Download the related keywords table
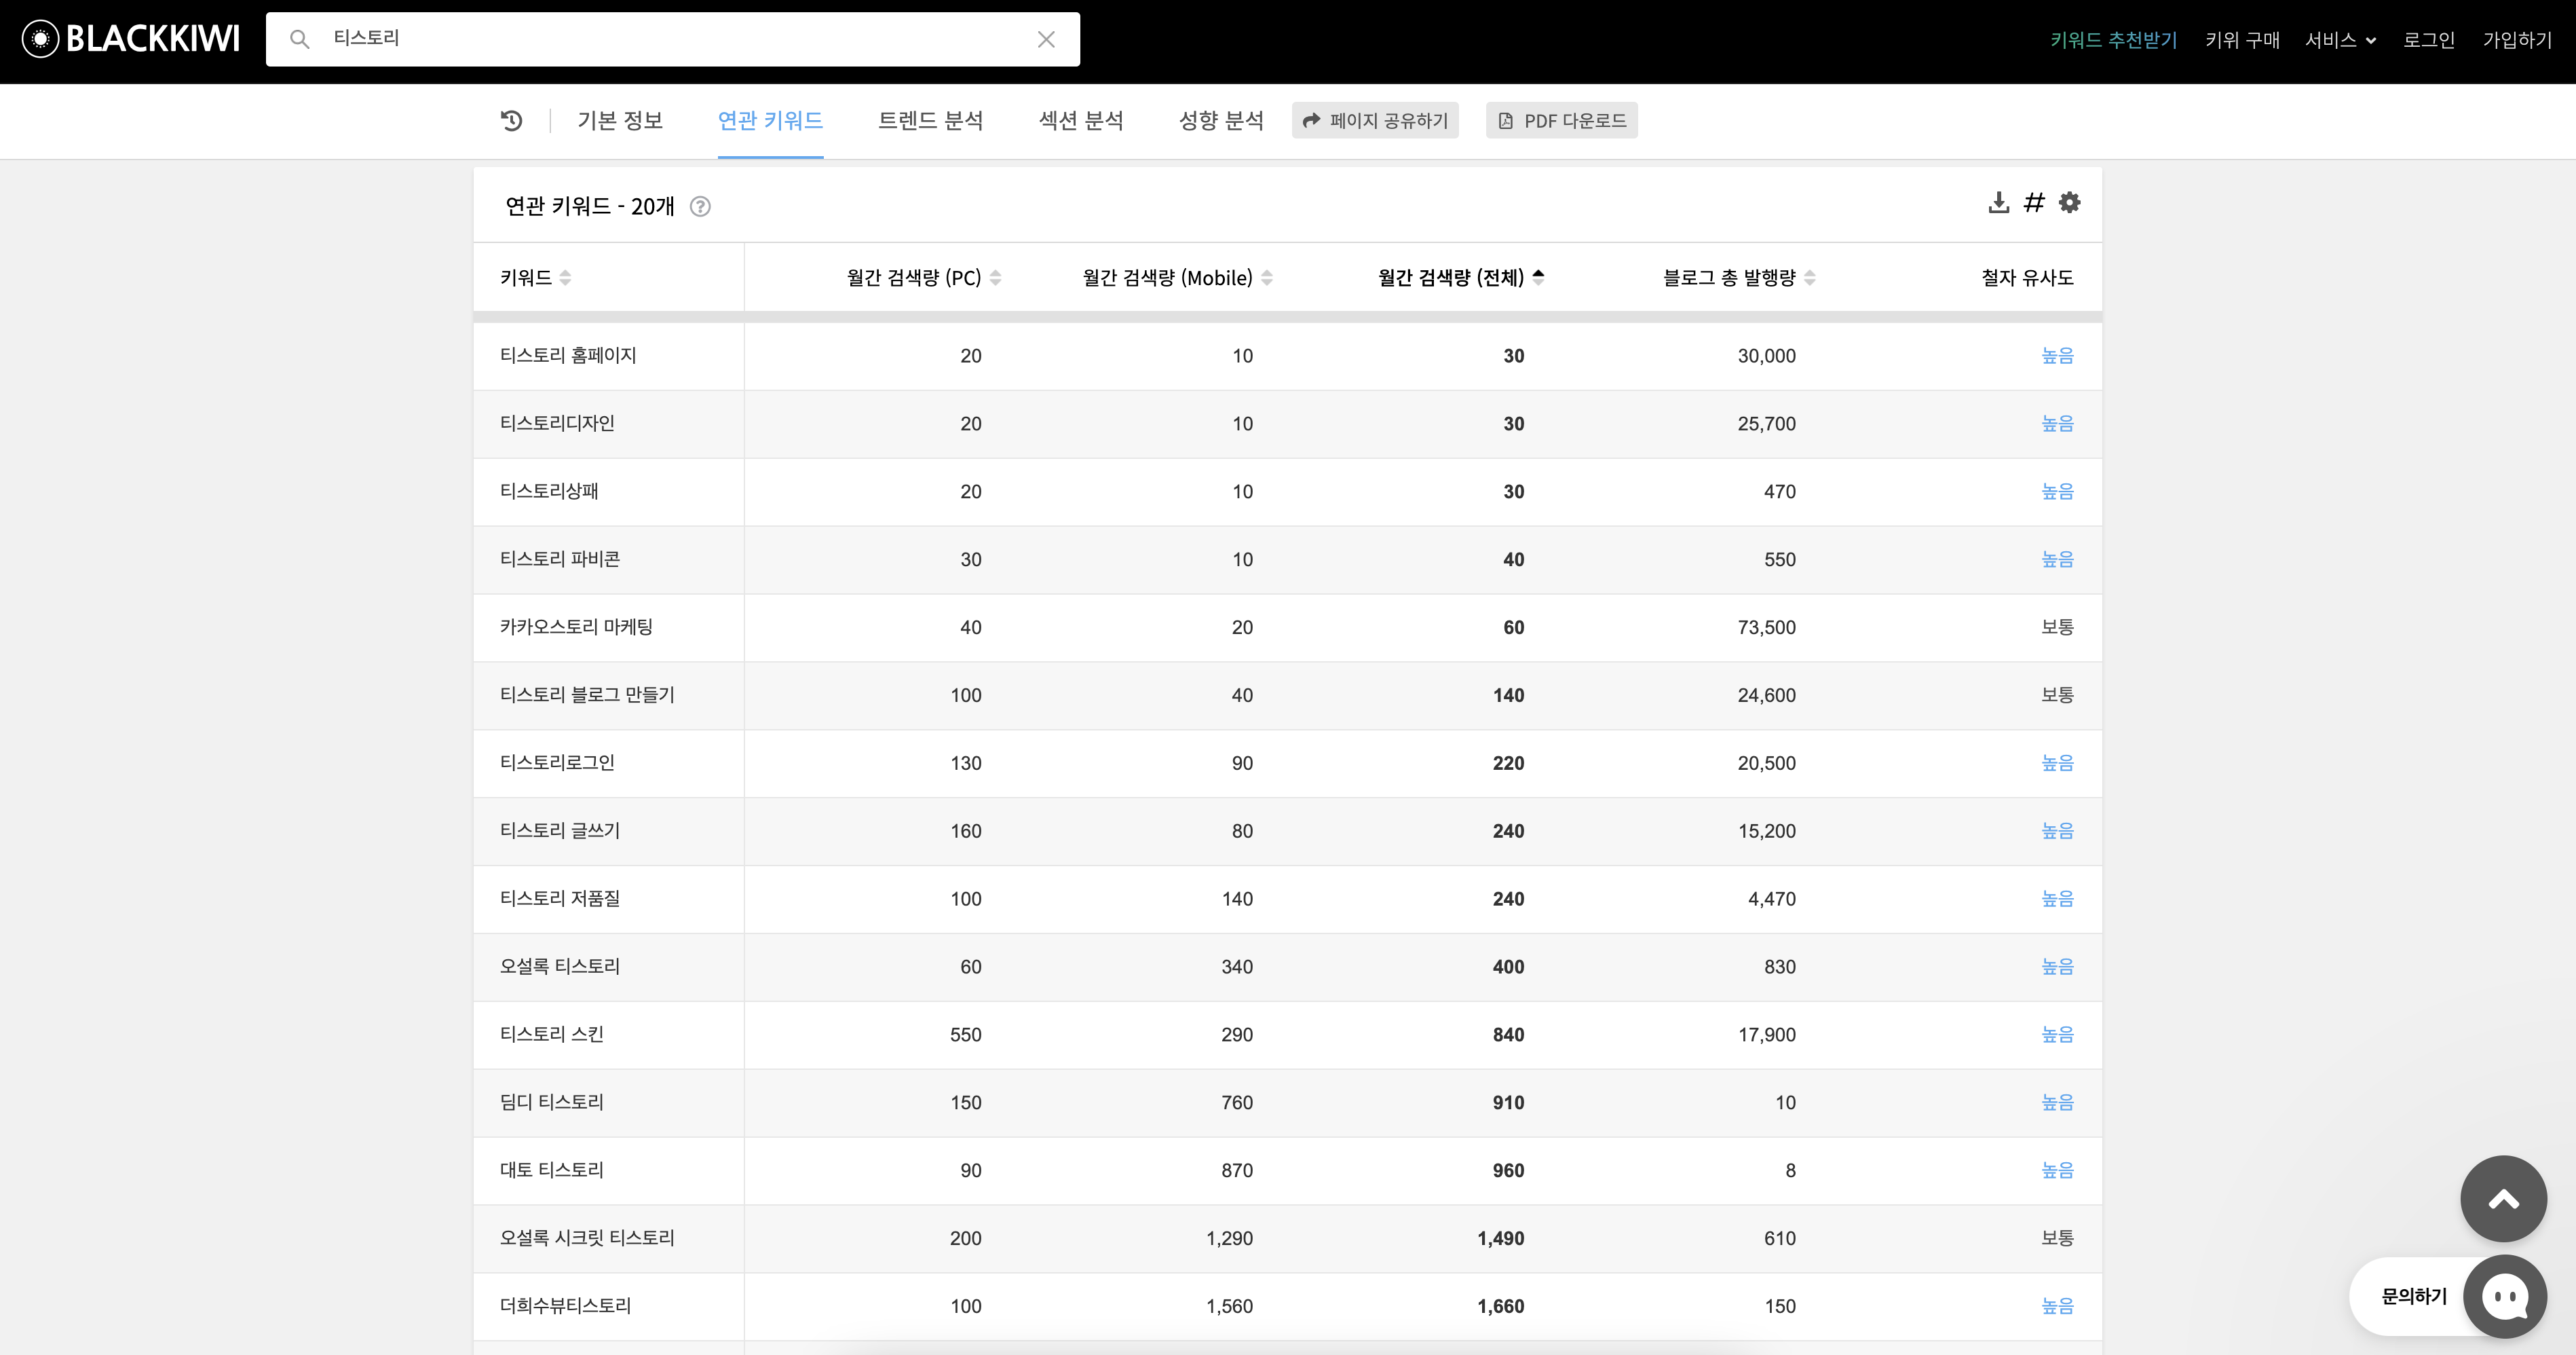 click(1998, 203)
